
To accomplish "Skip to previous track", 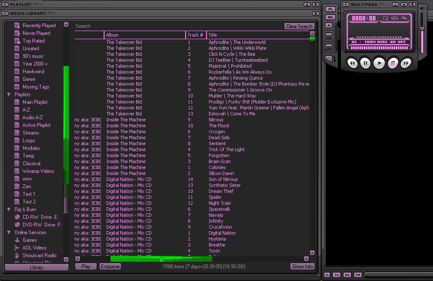I will (x=352, y=63).
